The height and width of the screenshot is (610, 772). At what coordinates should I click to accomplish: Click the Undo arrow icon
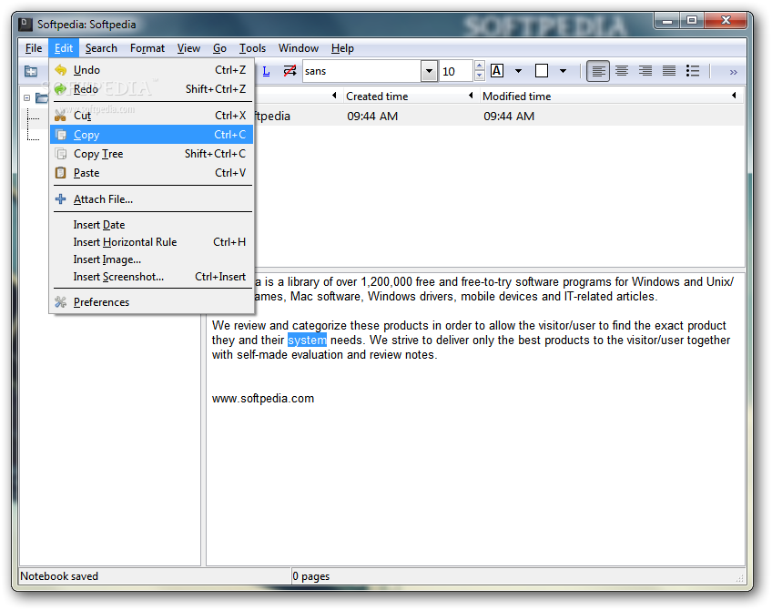click(61, 70)
